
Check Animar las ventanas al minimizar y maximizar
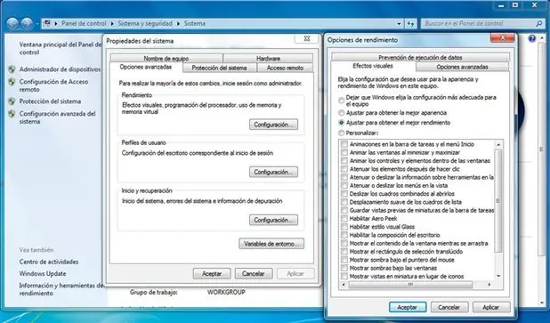[x=344, y=152]
